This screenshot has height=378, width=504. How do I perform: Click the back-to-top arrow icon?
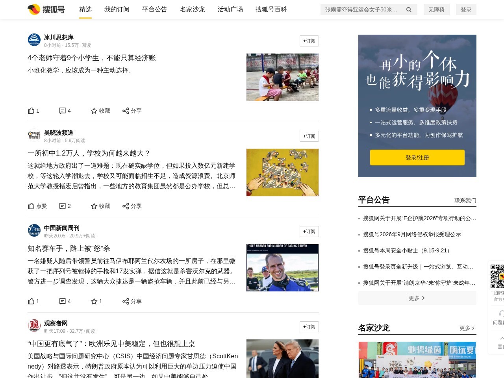pyautogui.click(x=502, y=338)
